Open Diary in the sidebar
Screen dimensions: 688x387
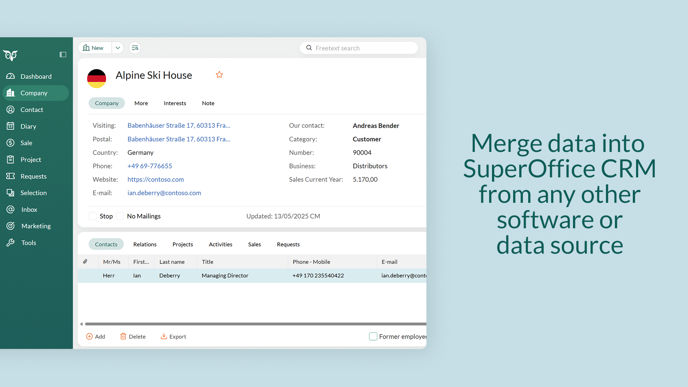coord(35,126)
